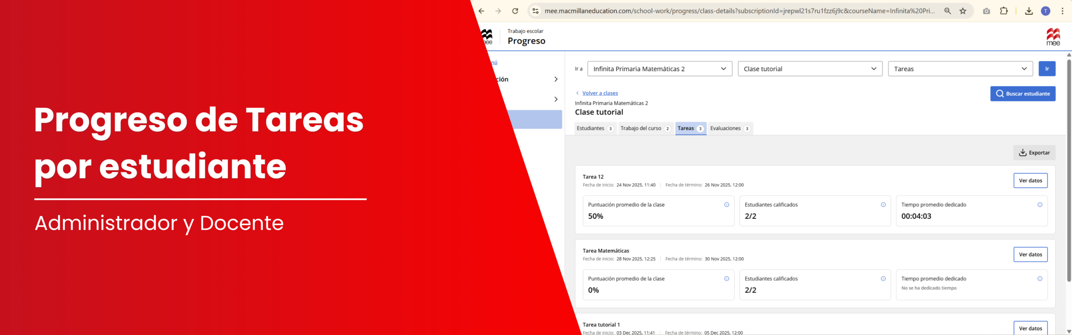Go back using the browser back arrow
This screenshot has width=1072, height=335.
(482, 11)
